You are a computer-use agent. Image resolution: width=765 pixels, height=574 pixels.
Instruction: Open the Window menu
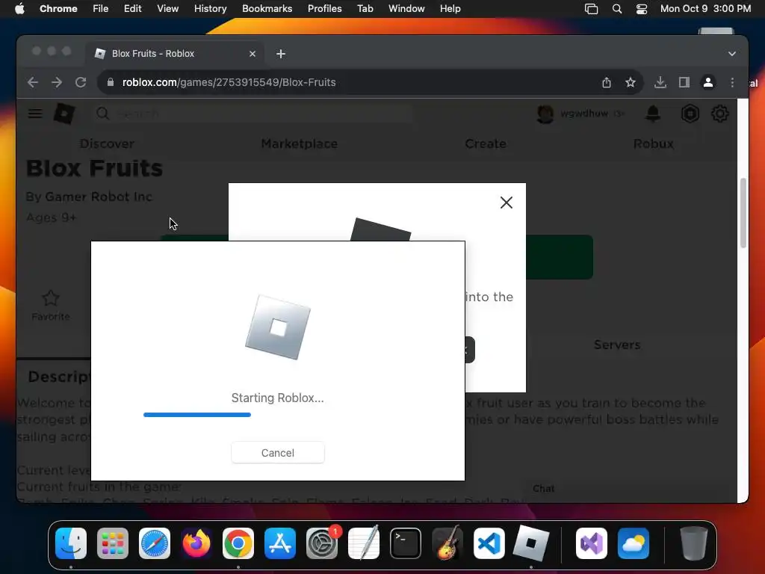coord(406,9)
